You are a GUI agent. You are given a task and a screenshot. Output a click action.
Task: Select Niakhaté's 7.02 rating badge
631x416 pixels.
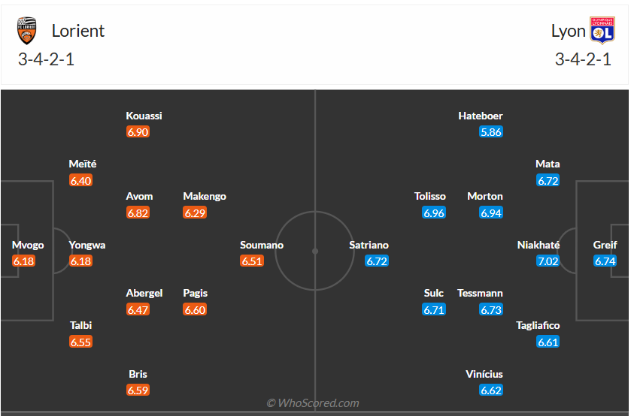tap(548, 261)
